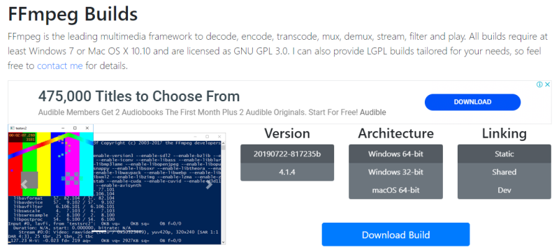Select version 4.1.4

[287, 172]
